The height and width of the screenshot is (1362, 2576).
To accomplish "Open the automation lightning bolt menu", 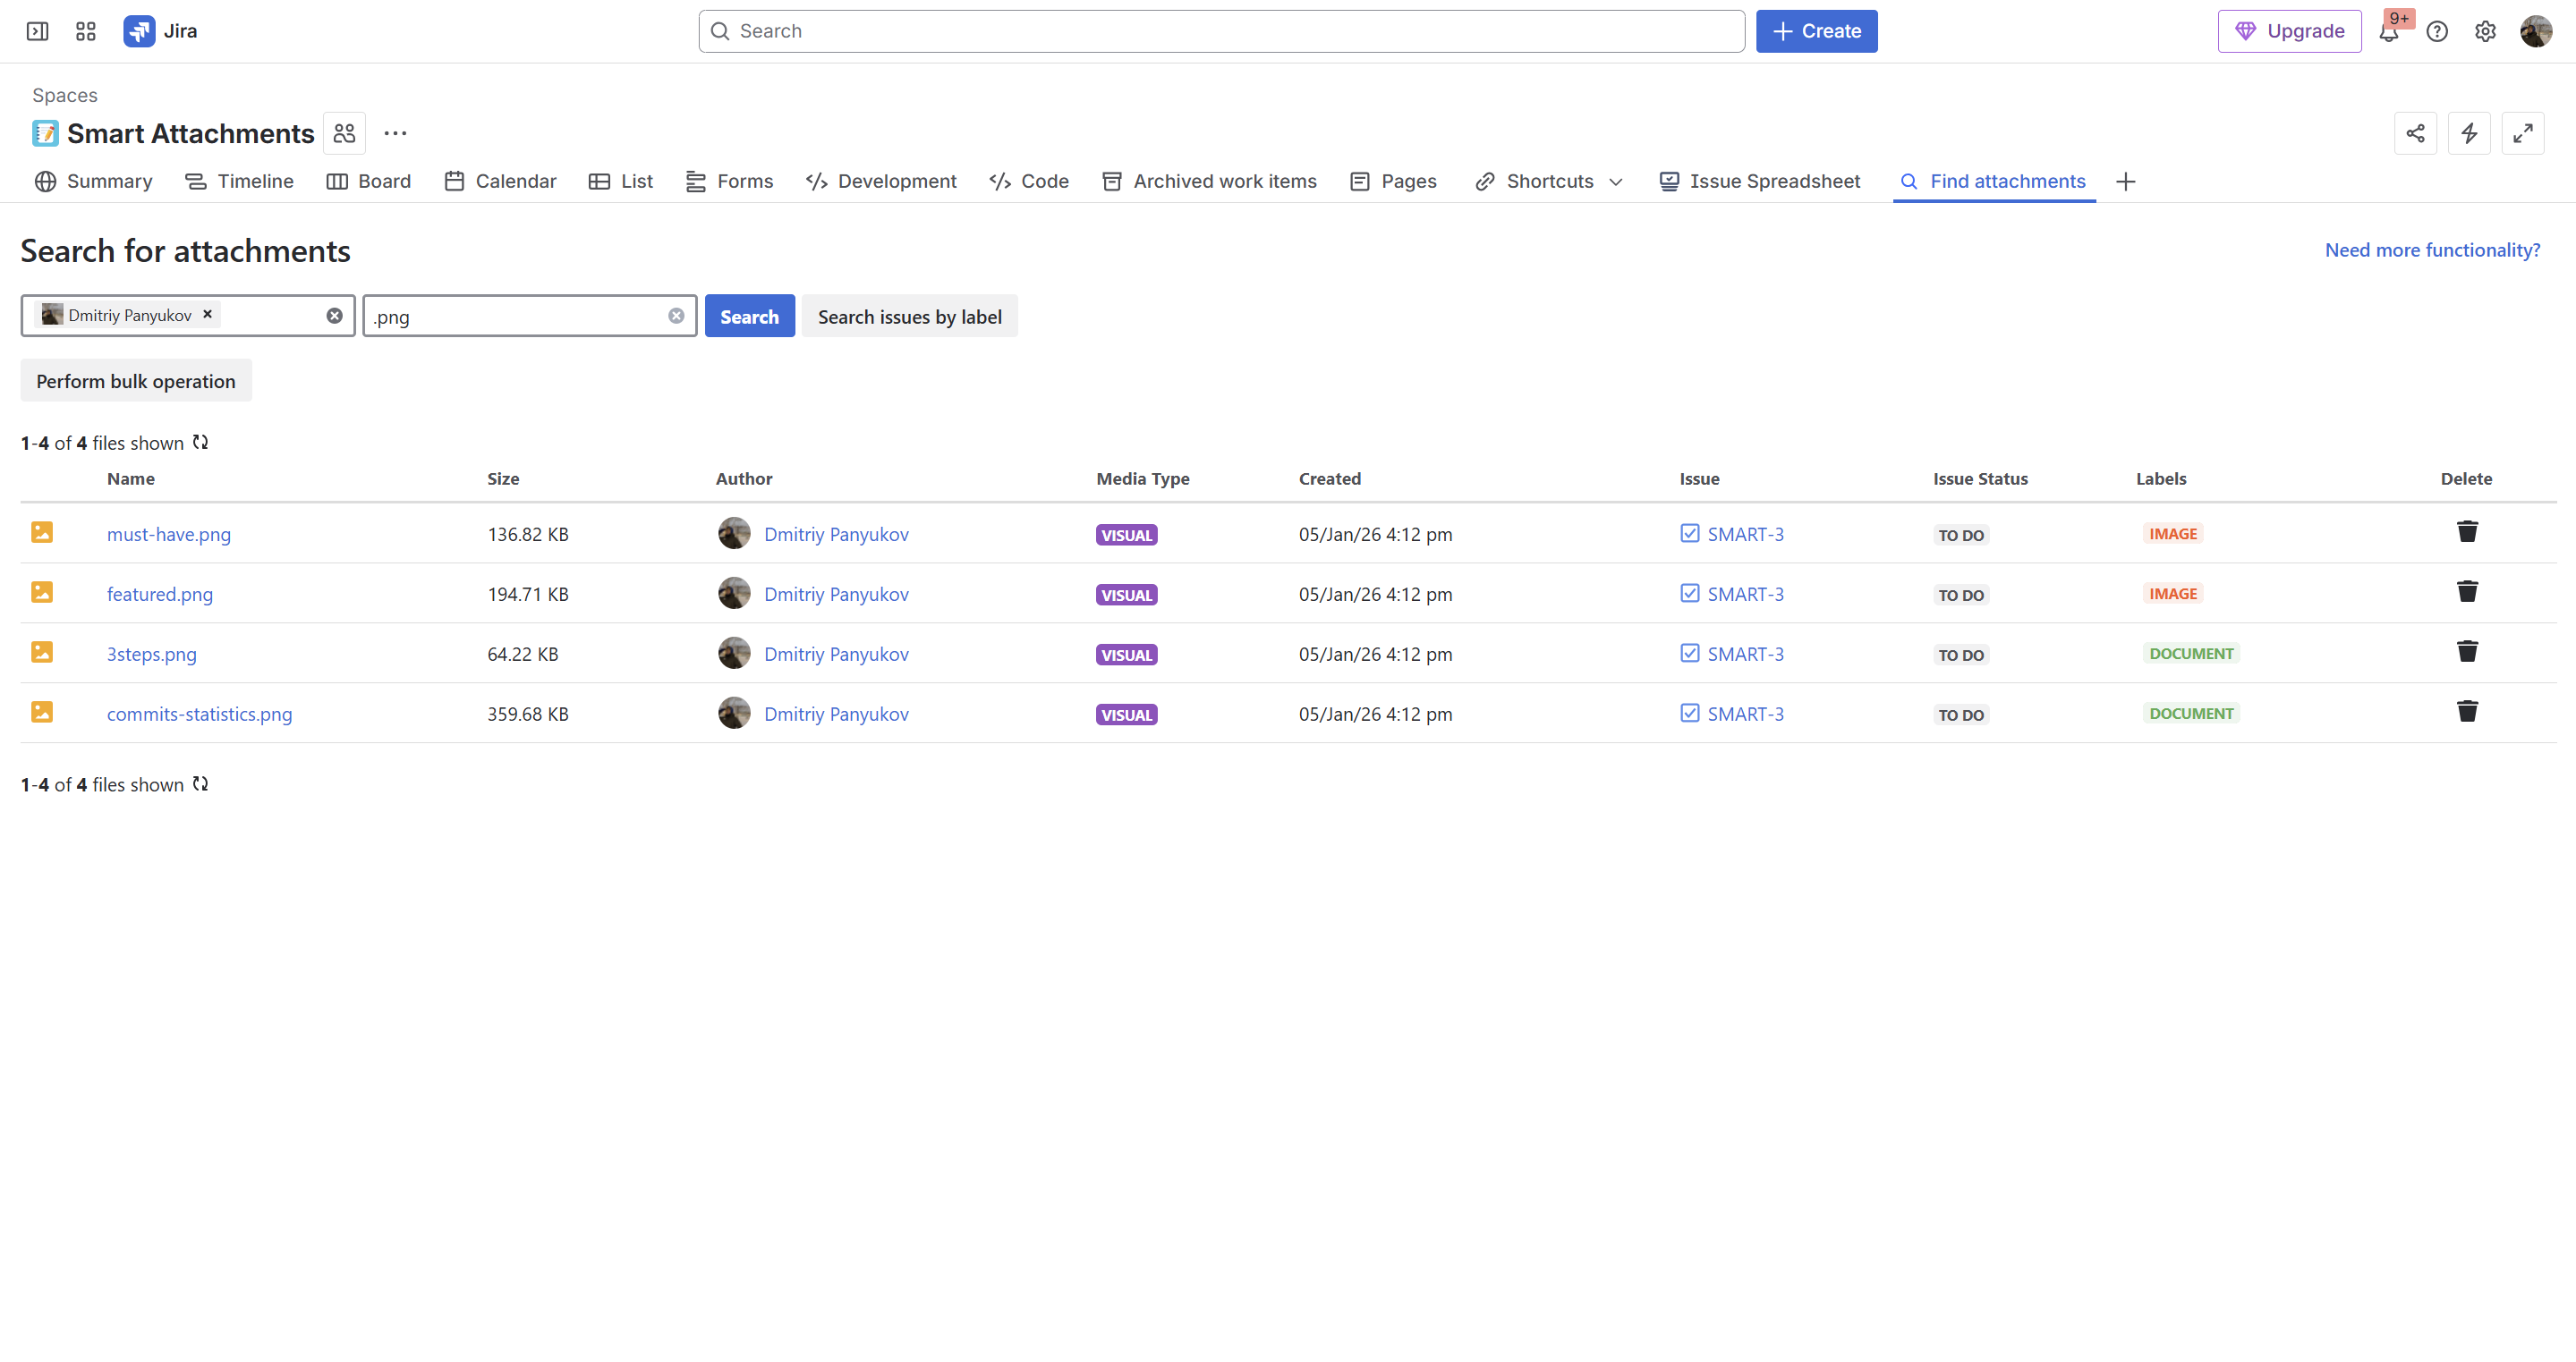I will click(x=2469, y=133).
